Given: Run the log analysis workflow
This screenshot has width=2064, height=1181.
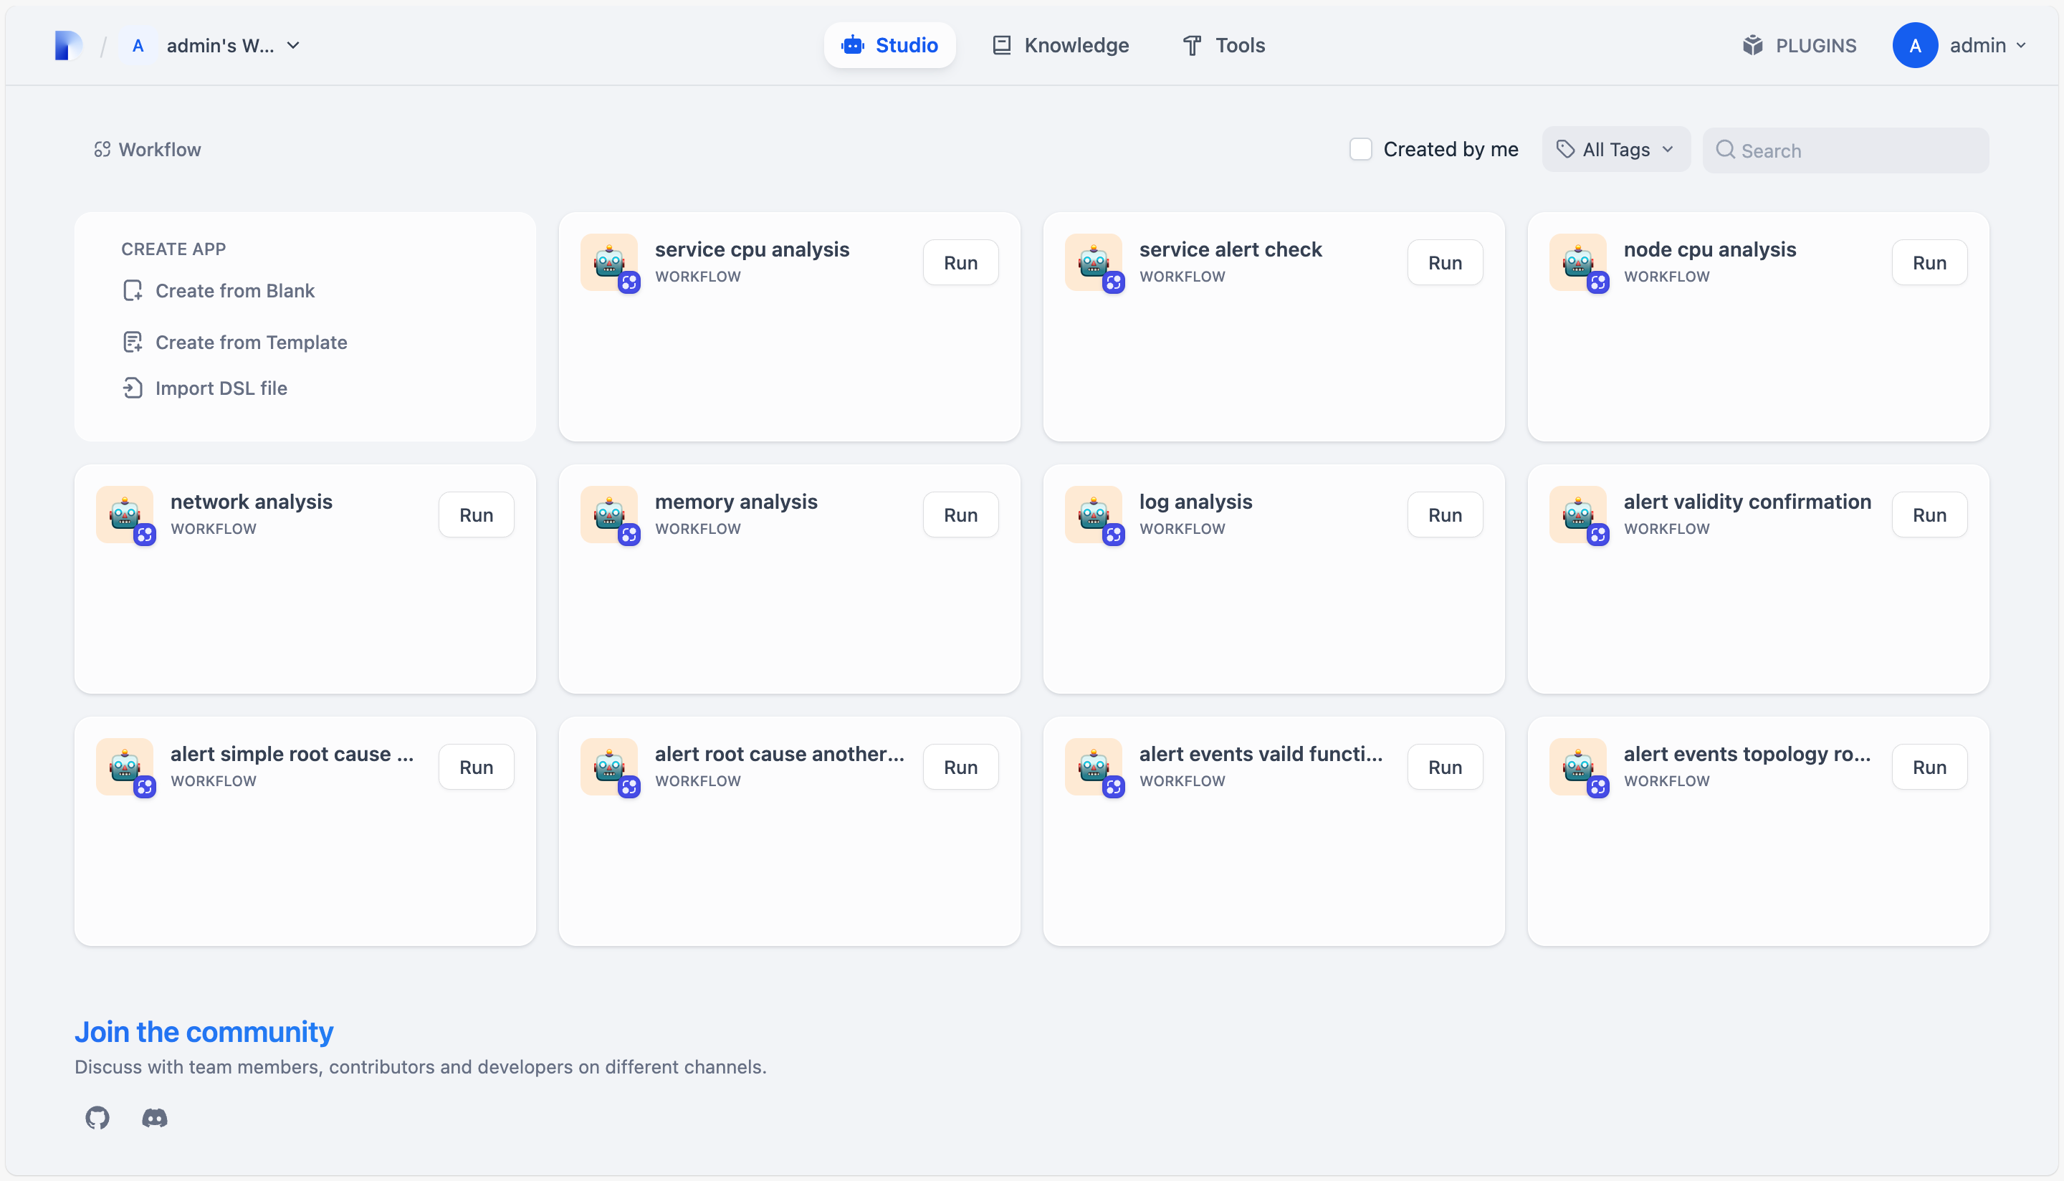Looking at the screenshot, I should 1444,515.
